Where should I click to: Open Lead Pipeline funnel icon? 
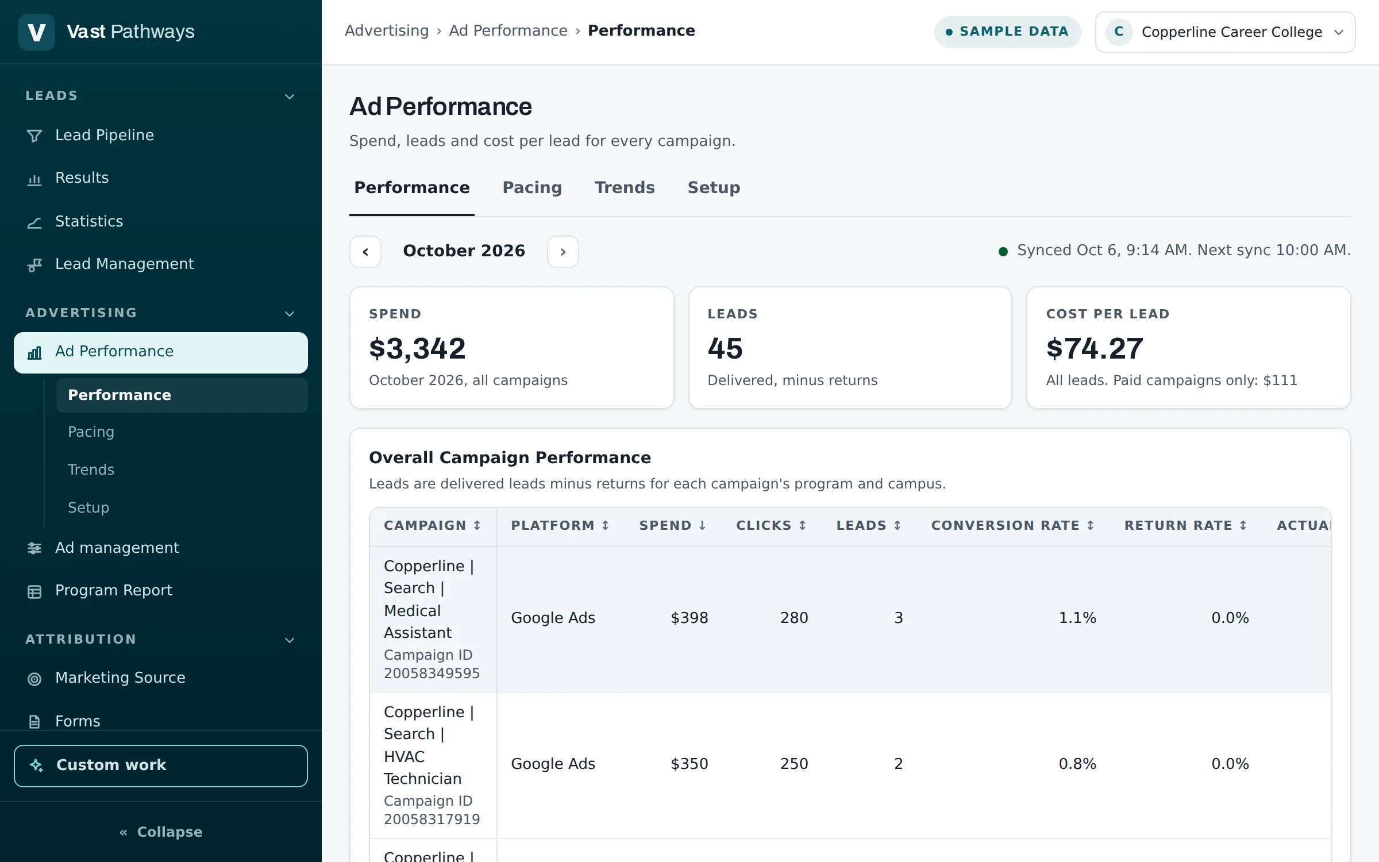[x=34, y=136]
